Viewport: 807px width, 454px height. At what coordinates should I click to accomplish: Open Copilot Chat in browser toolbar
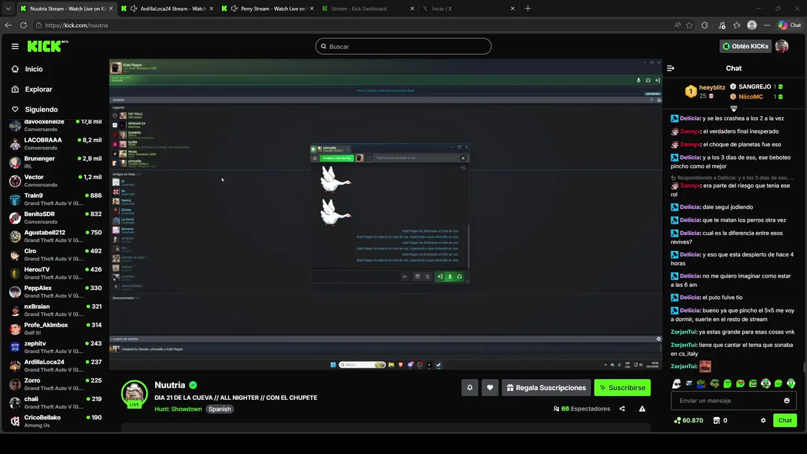(x=790, y=25)
